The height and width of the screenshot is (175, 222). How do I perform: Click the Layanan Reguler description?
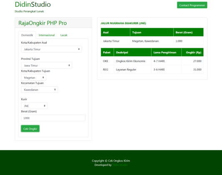(126, 70)
